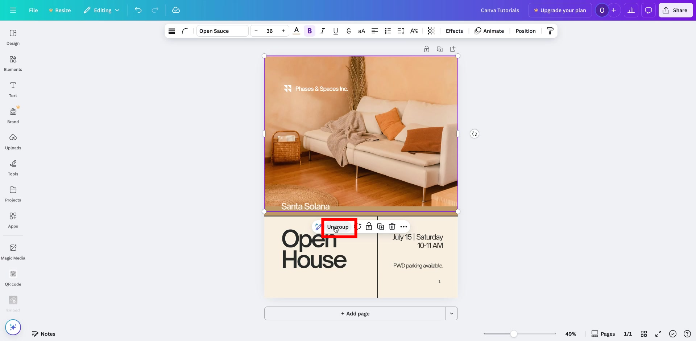
Task: Toggle underline formatting
Action: click(x=335, y=31)
